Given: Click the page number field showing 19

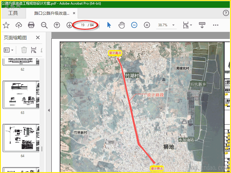Looking at the screenshot, I should click(x=83, y=25).
